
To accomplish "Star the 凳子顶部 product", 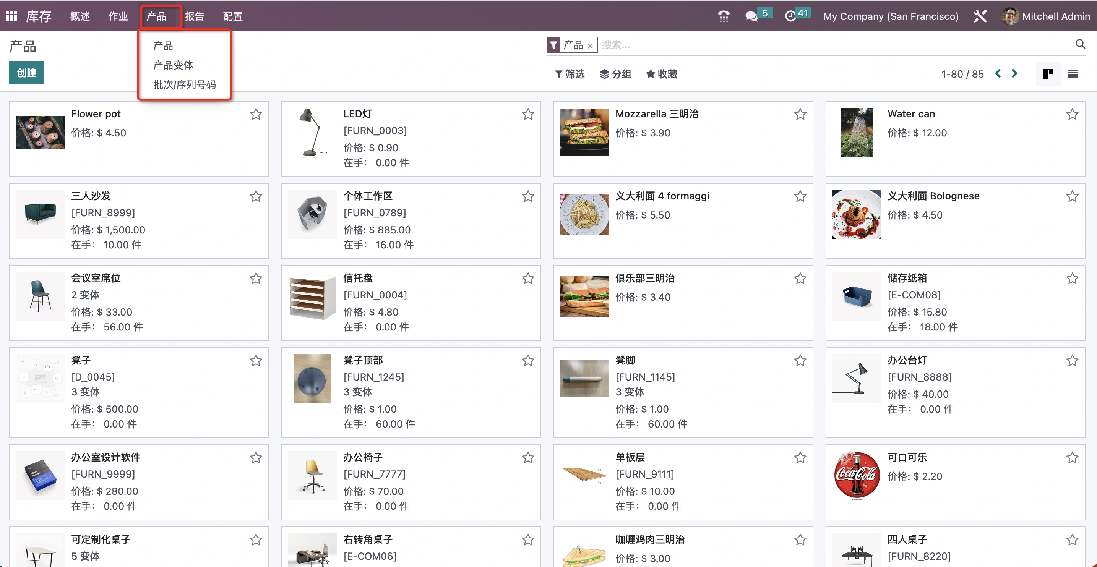I will (x=527, y=361).
